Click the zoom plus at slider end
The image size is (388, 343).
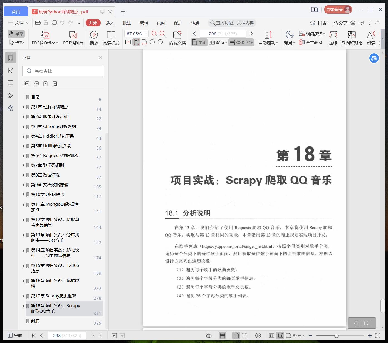coord(370,335)
